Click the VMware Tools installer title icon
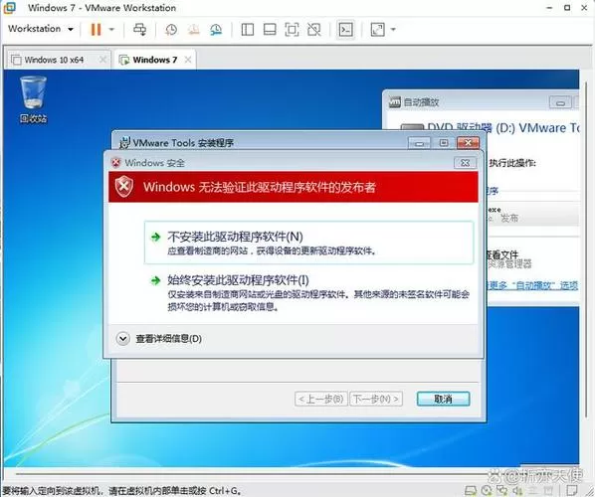Image resolution: width=595 pixels, height=497 pixels. pos(124,143)
